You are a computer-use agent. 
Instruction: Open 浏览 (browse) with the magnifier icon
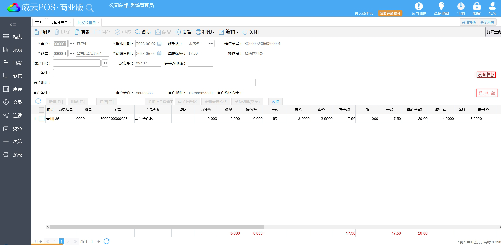138,32
